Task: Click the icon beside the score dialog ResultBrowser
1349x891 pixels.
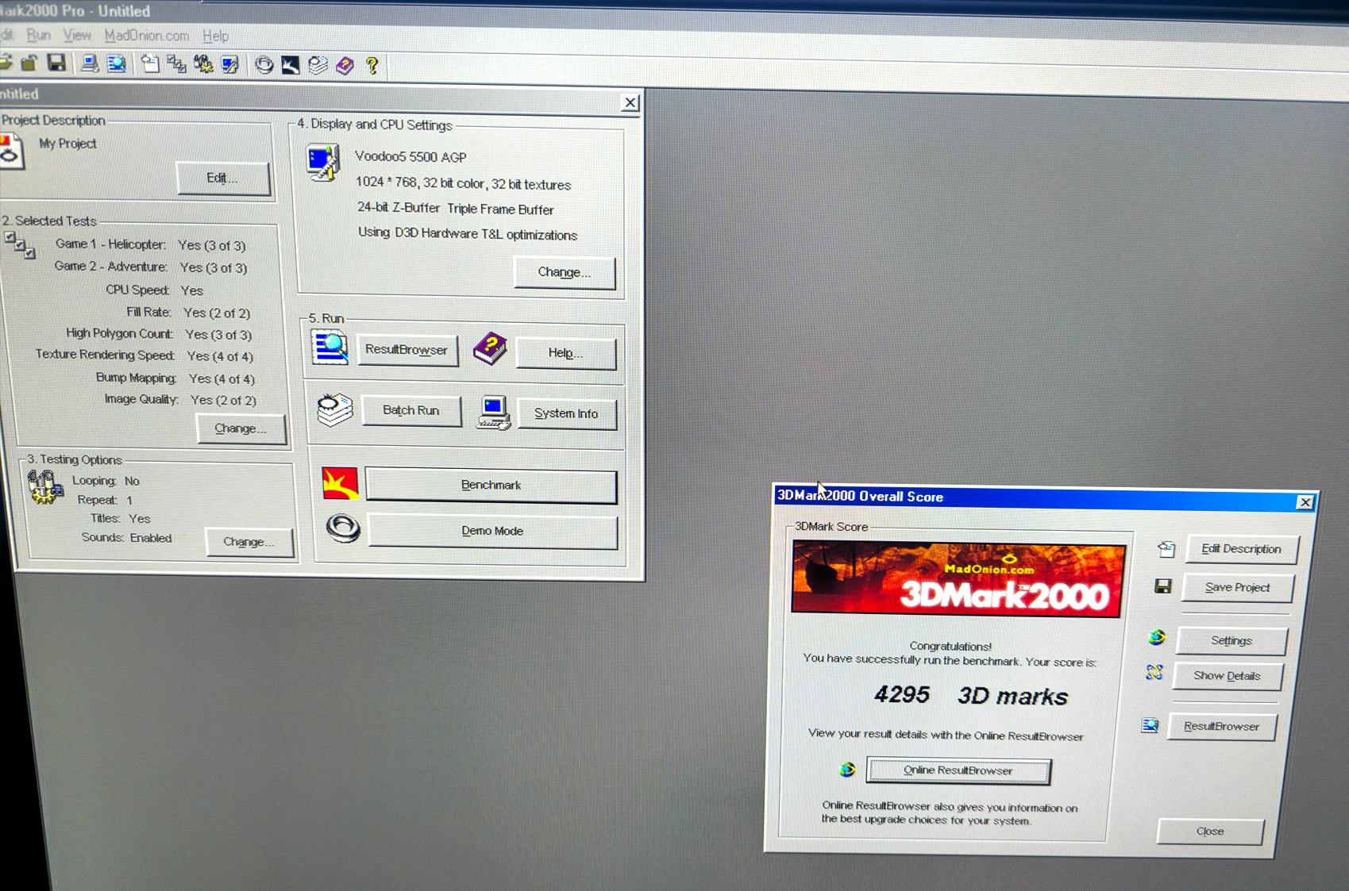Action: (1150, 725)
